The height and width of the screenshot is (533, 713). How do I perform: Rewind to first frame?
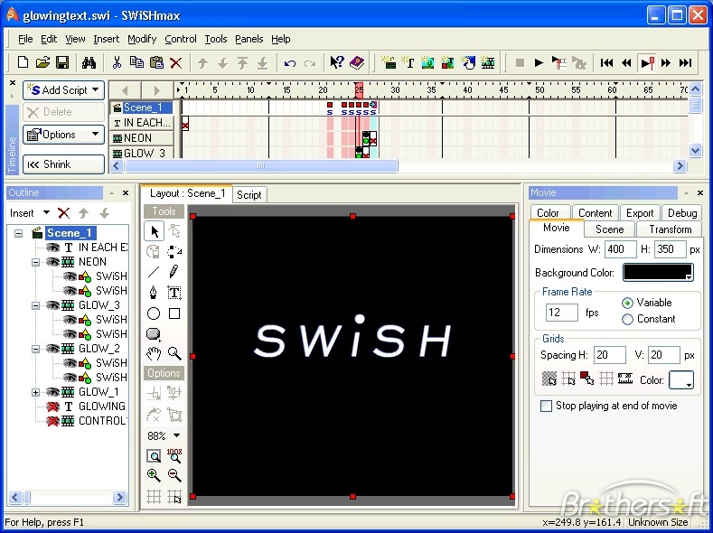click(x=606, y=62)
